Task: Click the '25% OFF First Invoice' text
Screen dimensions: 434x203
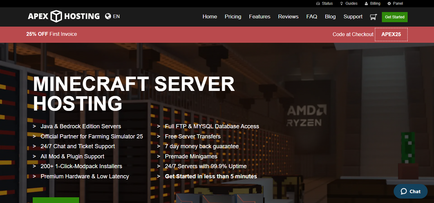Action: (51, 34)
